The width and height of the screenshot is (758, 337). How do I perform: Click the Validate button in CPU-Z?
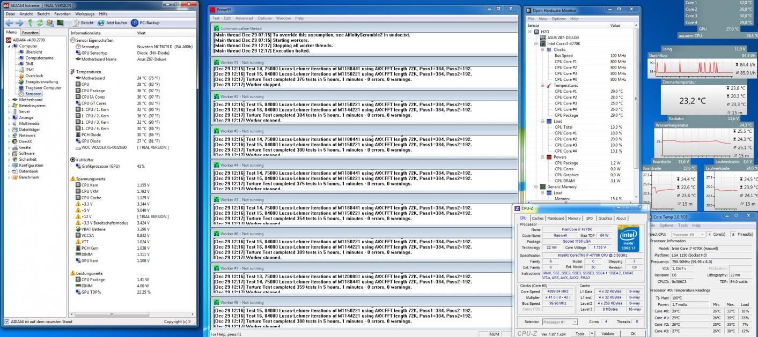[x=608, y=333]
